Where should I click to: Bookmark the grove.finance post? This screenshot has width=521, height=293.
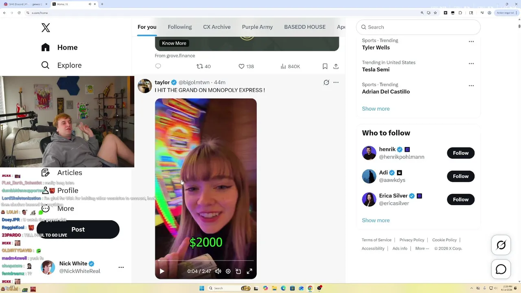click(325, 66)
